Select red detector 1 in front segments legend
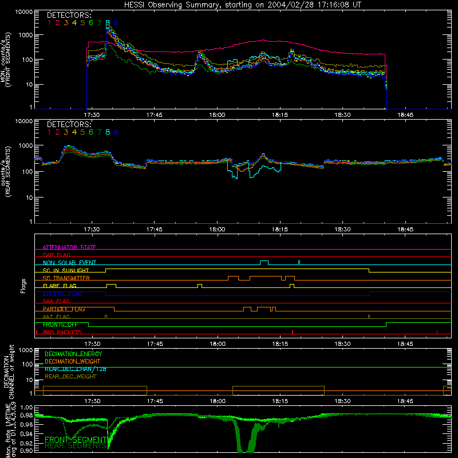Viewport: 458px width, 458px height. click(x=49, y=23)
